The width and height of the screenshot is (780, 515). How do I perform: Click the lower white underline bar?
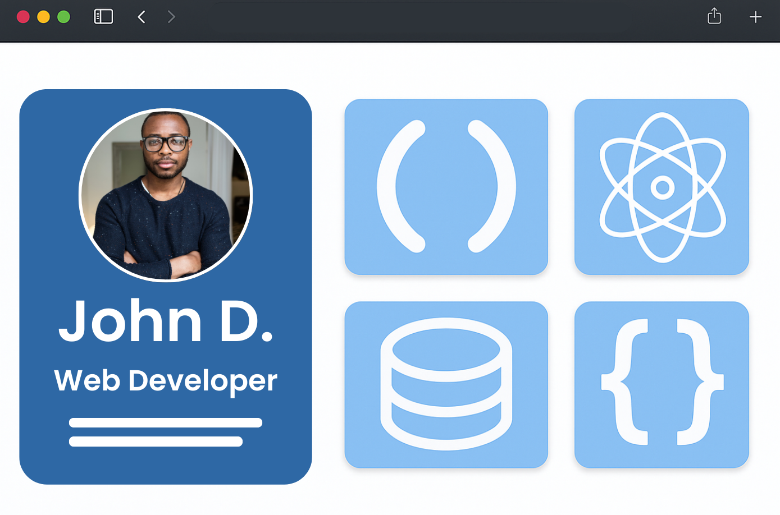click(x=156, y=442)
